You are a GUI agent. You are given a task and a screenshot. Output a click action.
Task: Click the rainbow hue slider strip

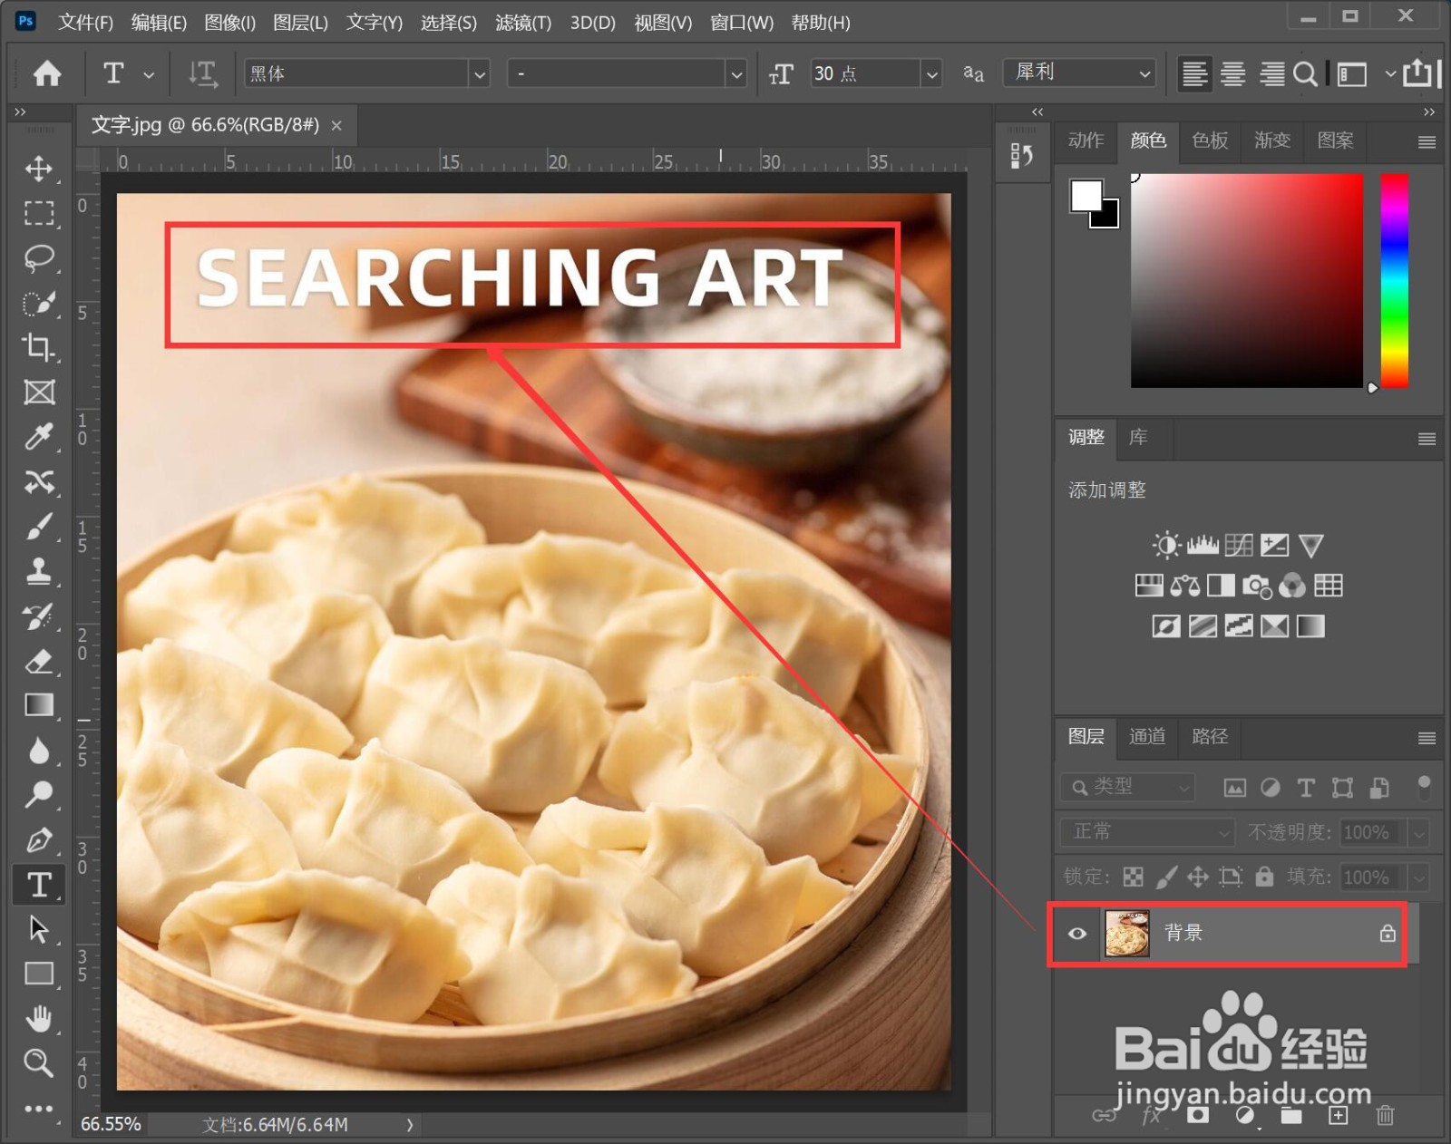pyautogui.click(x=1394, y=281)
